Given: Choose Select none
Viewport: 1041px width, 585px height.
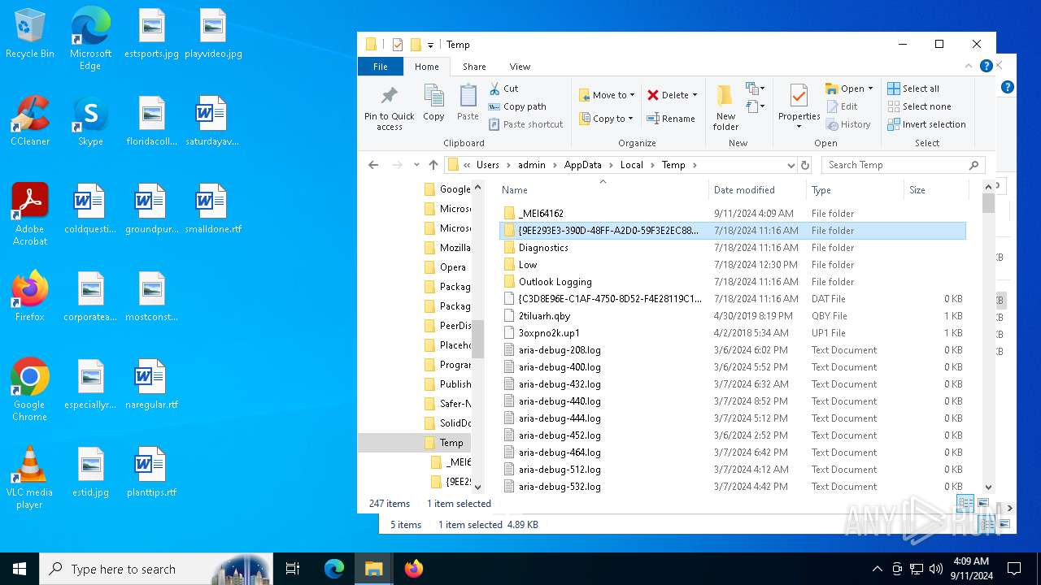Looking at the screenshot, I should click(x=919, y=106).
